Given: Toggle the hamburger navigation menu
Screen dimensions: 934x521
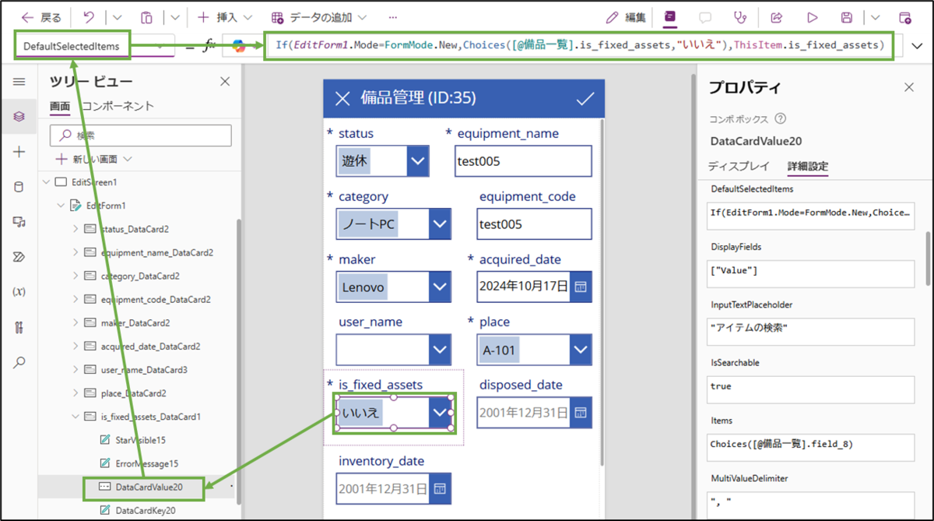Looking at the screenshot, I should point(19,82).
